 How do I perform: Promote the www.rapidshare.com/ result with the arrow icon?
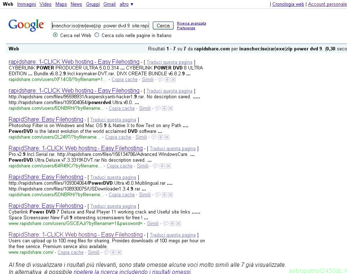click(x=113, y=252)
